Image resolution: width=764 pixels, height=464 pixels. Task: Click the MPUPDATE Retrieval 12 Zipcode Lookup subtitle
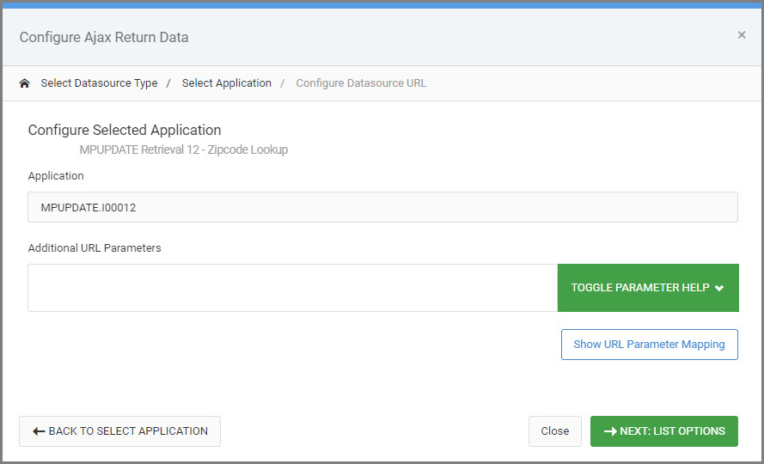[184, 150]
